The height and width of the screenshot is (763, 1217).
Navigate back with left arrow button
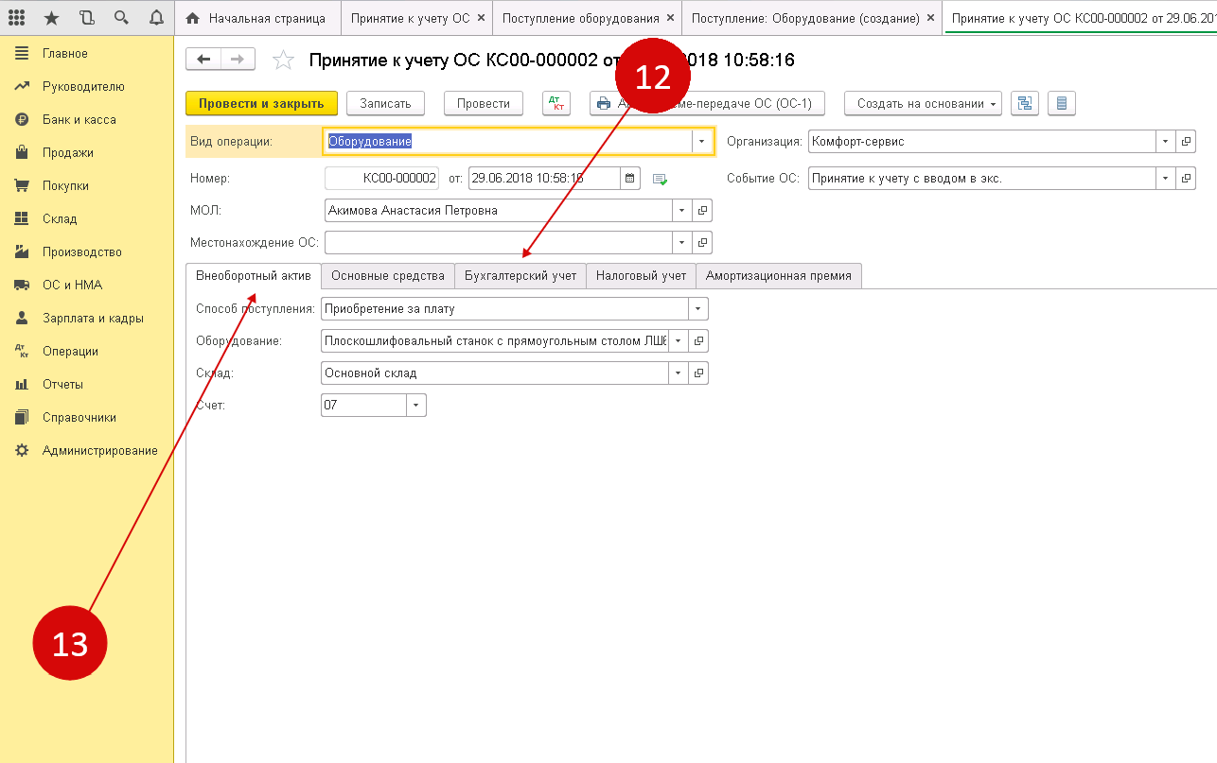pyautogui.click(x=203, y=60)
